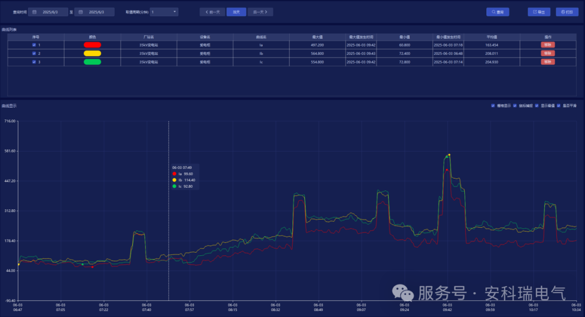
Task: Open the 取值周期(分钟) dropdown
Action: click(164, 12)
